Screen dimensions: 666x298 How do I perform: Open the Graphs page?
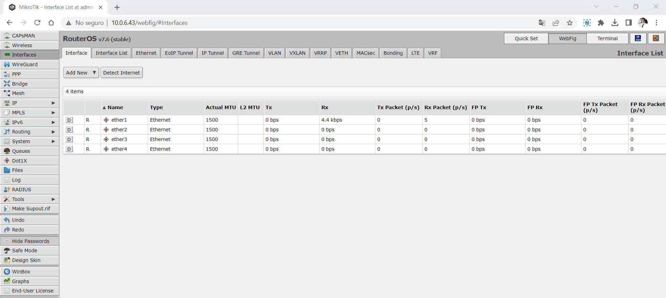point(29,281)
